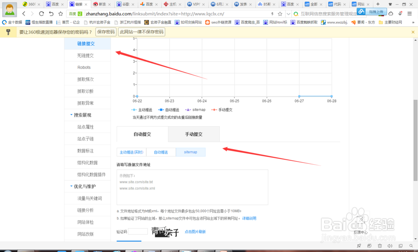Click the captcha image

165,232
